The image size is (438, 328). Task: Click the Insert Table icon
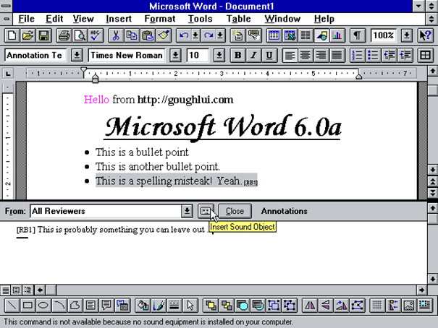[x=274, y=35]
